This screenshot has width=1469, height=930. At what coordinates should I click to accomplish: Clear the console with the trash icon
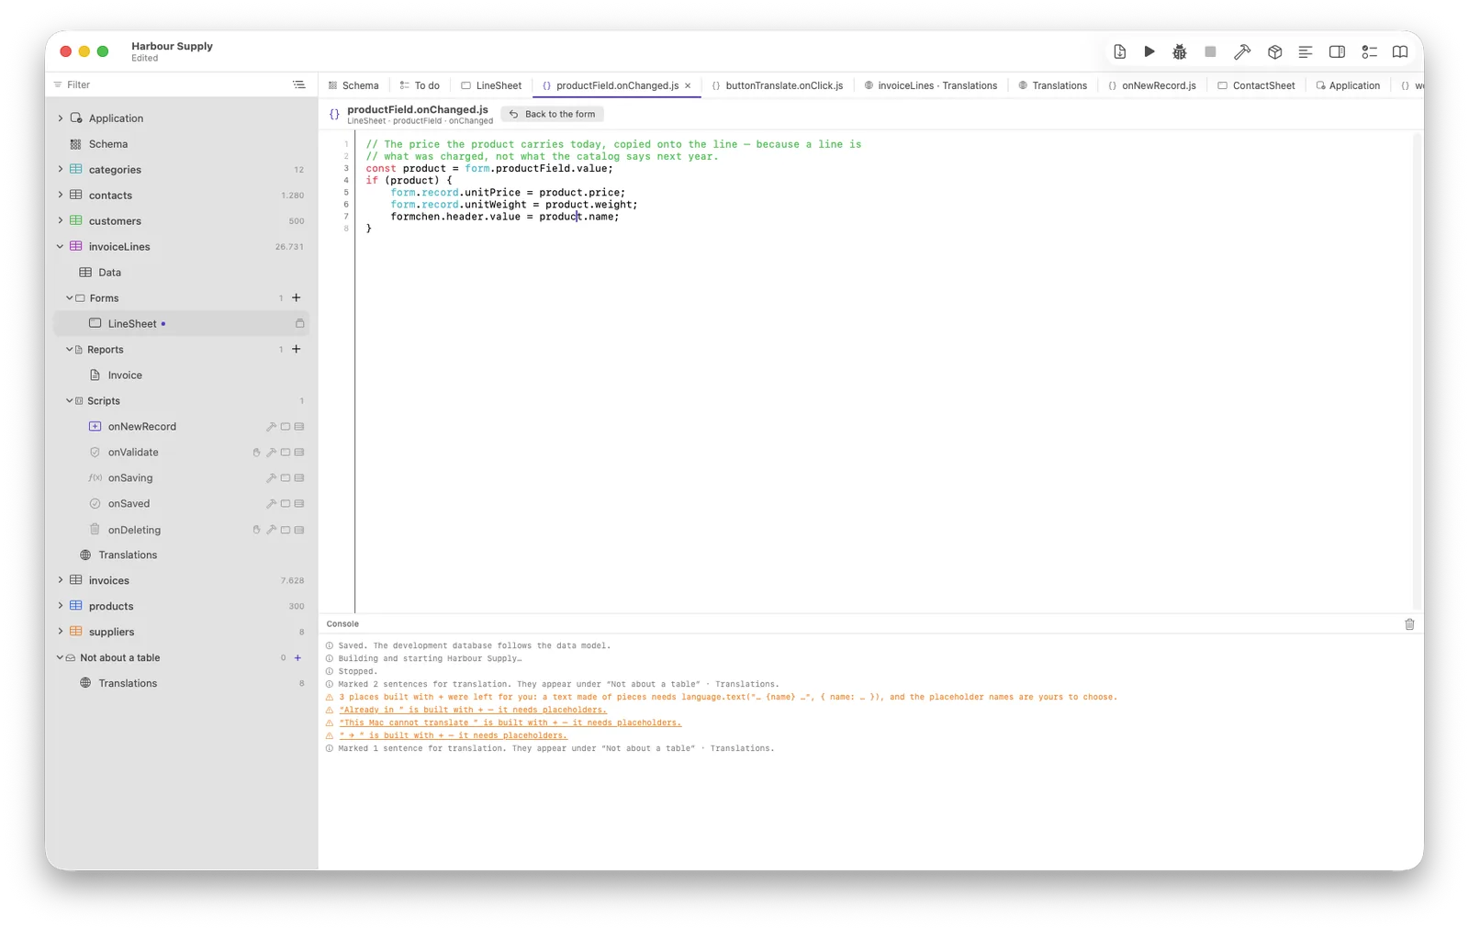point(1409,624)
